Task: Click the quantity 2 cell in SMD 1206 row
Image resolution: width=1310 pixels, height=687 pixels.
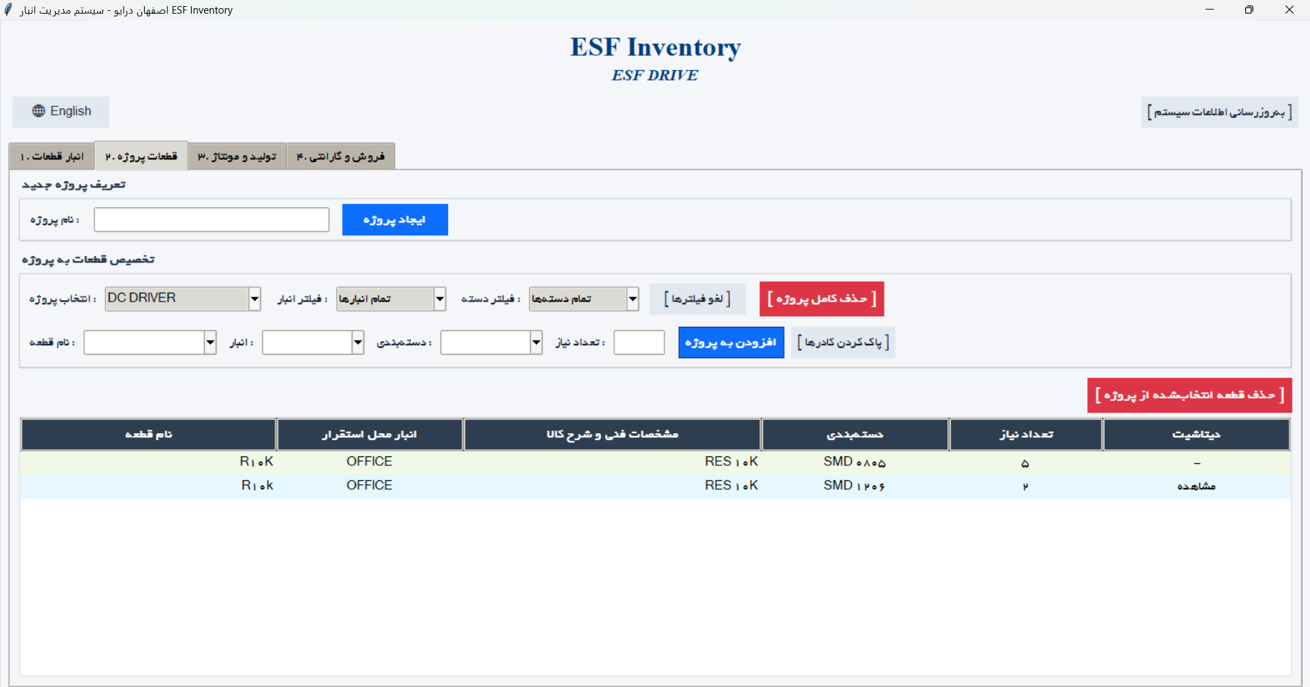Action: [x=1025, y=486]
